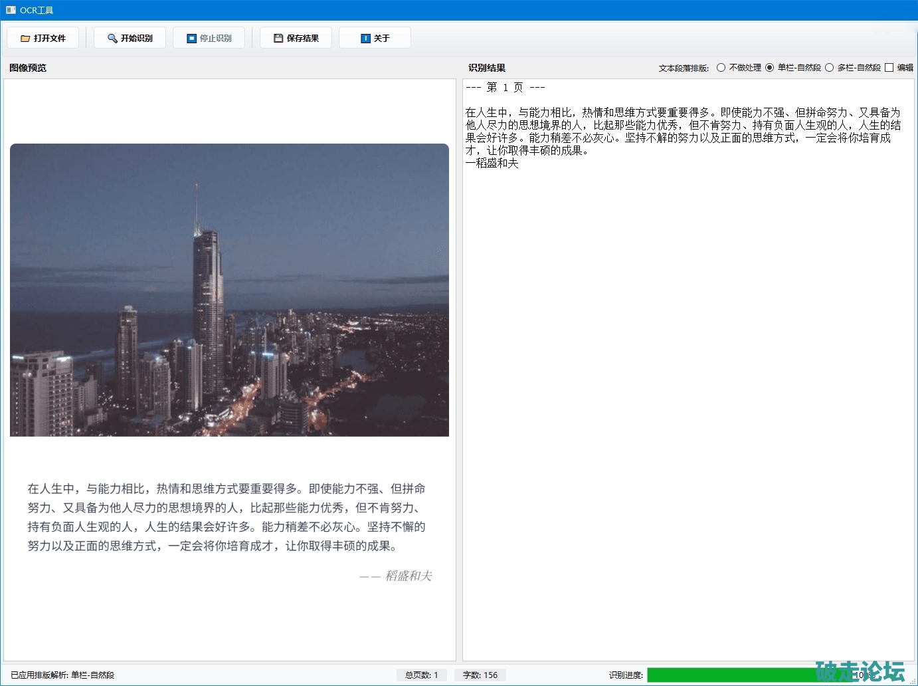Start OCR with the 开始识别 magnifier icon

coord(112,39)
